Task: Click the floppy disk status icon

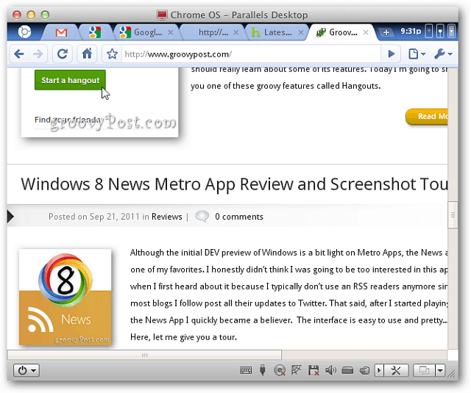Action: (314, 370)
